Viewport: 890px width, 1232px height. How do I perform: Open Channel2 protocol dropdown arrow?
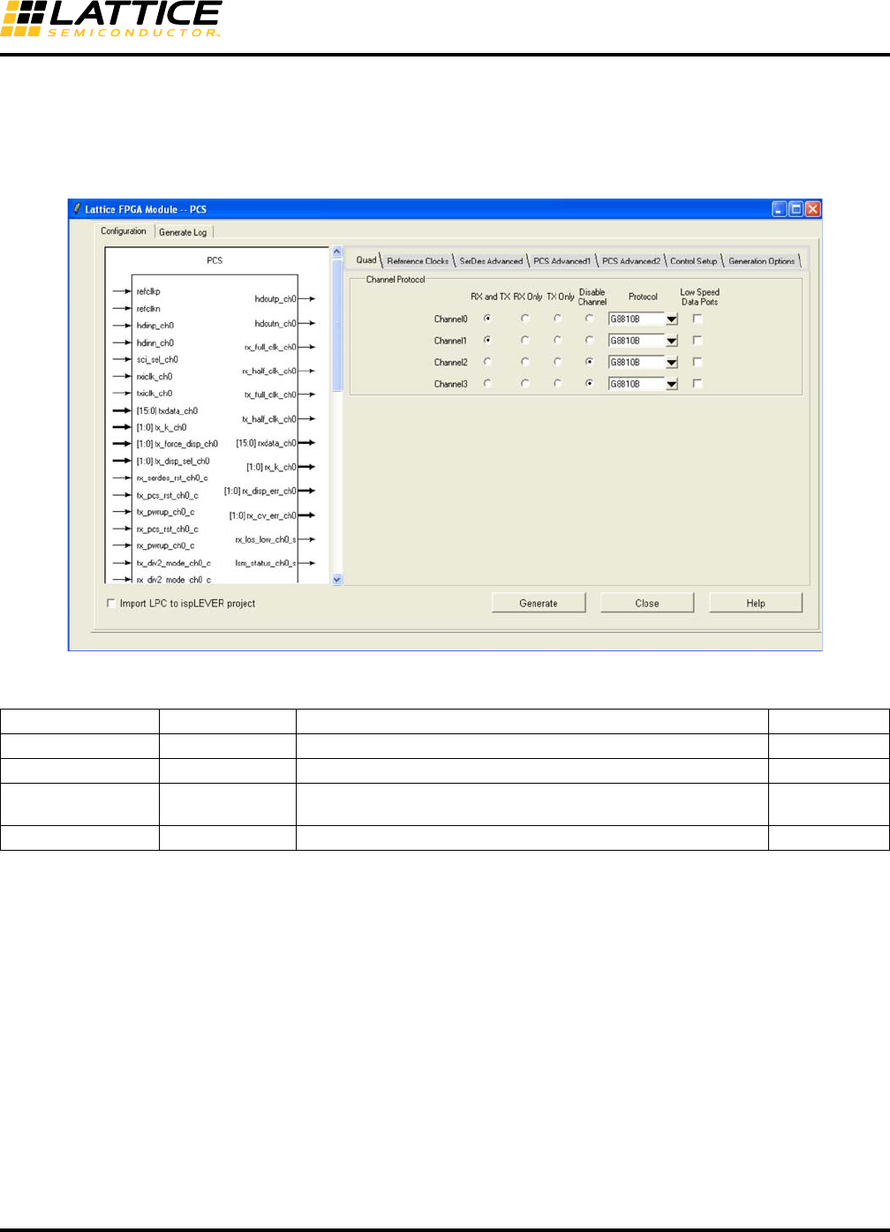pyautogui.click(x=671, y=363)
